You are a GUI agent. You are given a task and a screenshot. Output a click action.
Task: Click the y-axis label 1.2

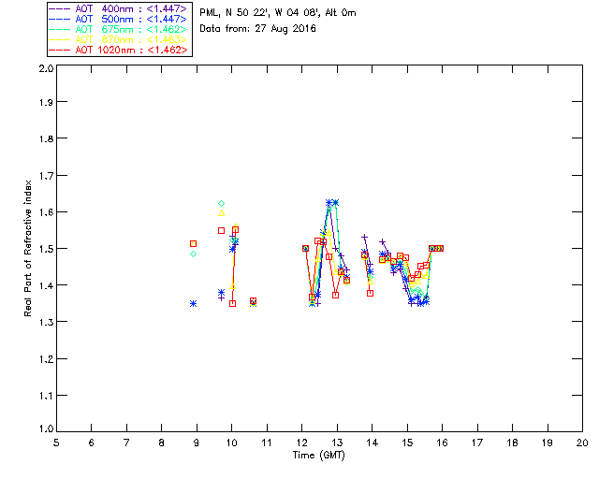click(x=46, y=359)
